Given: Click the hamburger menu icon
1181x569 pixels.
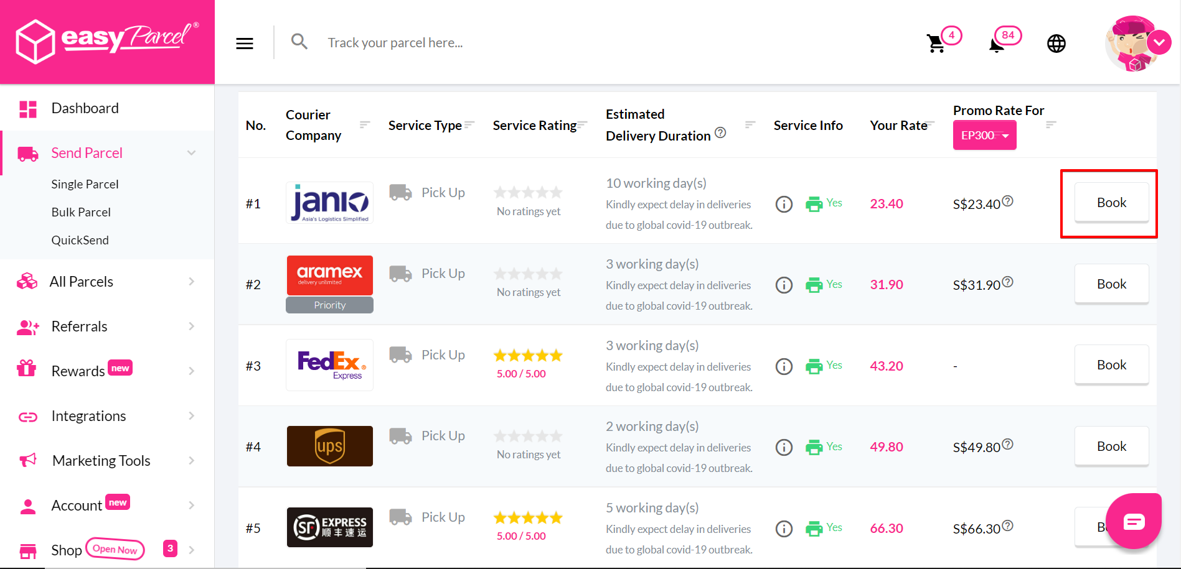Looking at the screenshot, I should (x=245, y=43).
